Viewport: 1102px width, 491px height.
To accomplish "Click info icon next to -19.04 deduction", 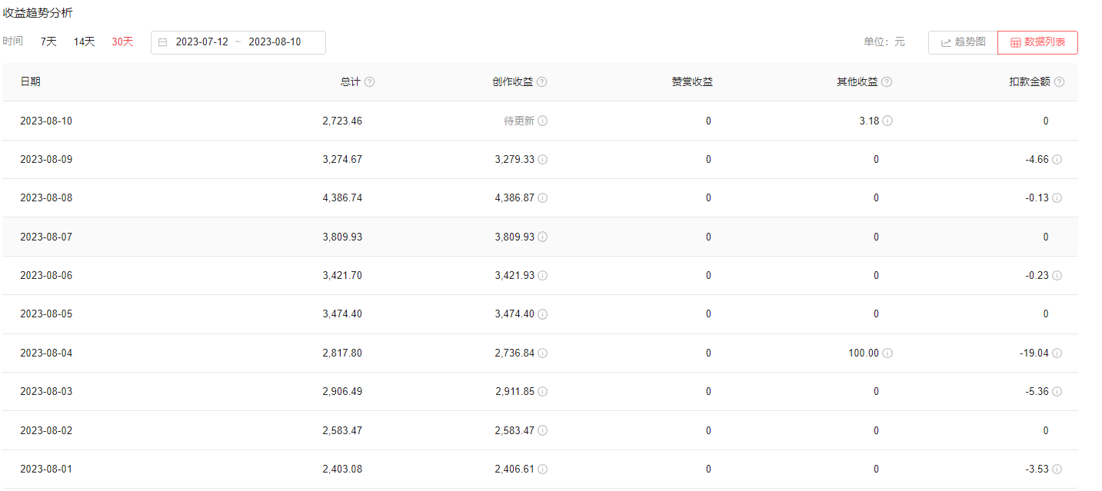I will 1057,353.
